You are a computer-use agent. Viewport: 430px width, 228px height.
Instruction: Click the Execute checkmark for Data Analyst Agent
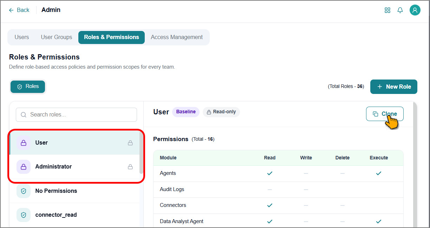379,222
